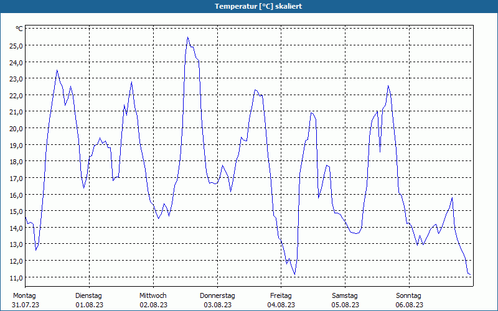The image size is (498, 311).
Task: Select the 20,0 axis value
Action: (16, 129)
